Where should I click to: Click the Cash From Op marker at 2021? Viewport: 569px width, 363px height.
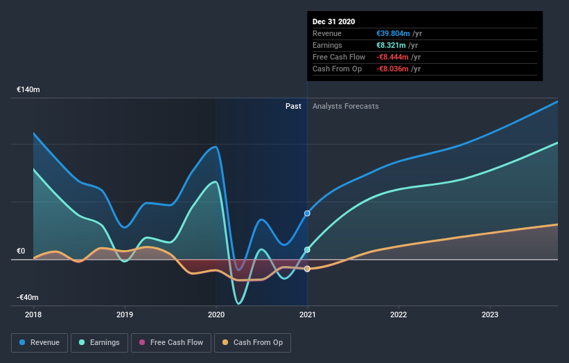[x=307, y=269]
